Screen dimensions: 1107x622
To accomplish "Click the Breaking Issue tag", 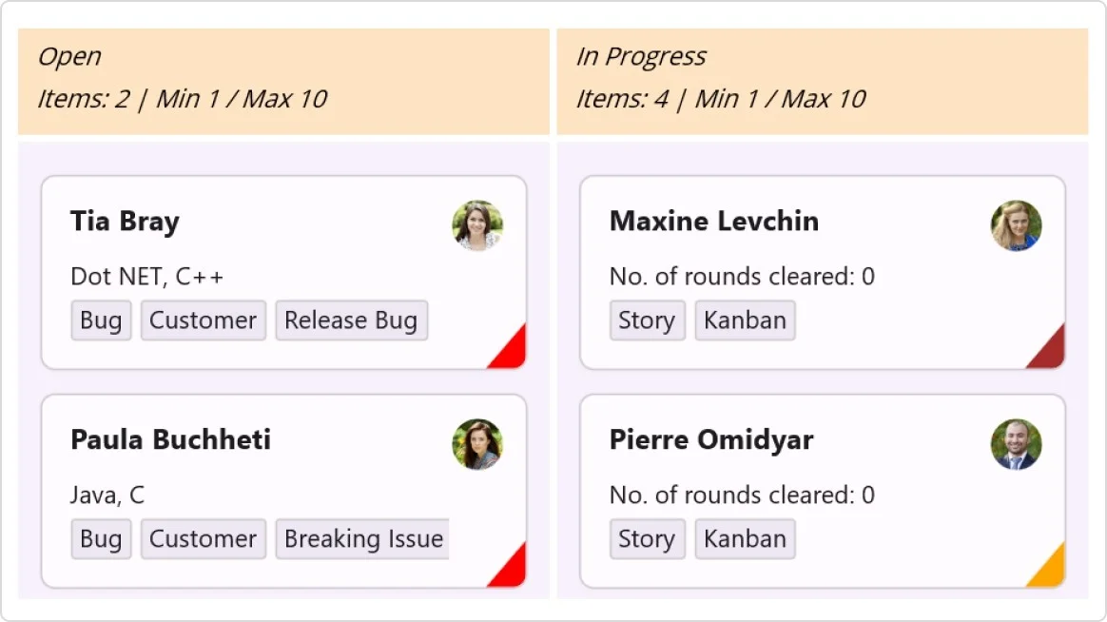I will click(x=361, y=539).
